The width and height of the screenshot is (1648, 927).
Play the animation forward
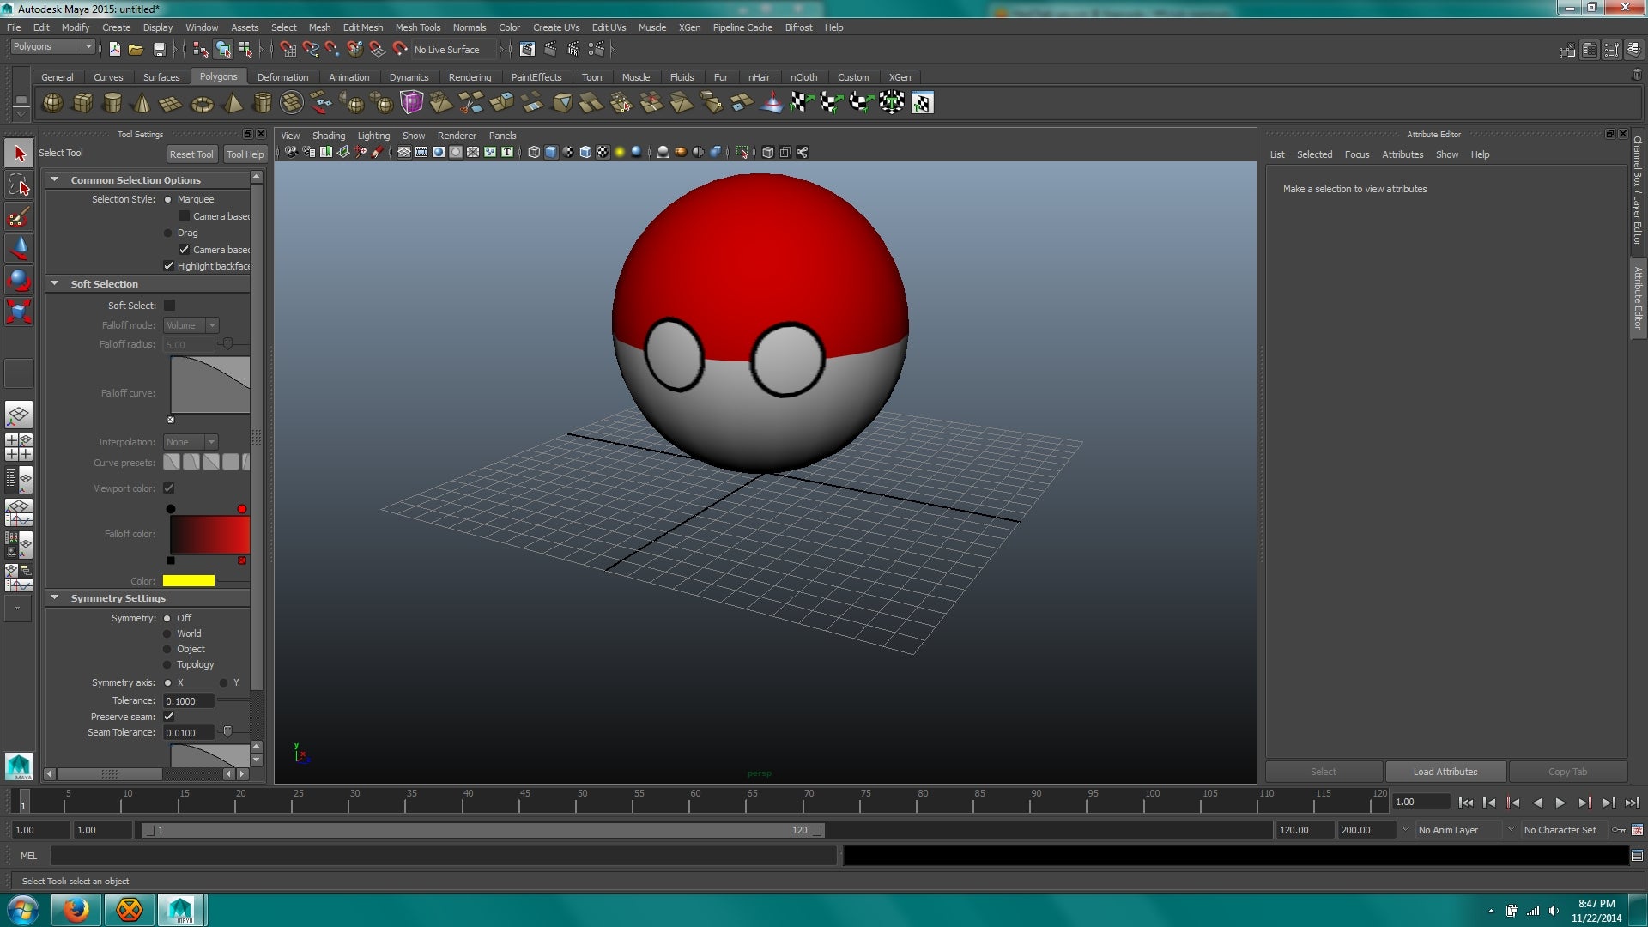tap(1560, 803)
